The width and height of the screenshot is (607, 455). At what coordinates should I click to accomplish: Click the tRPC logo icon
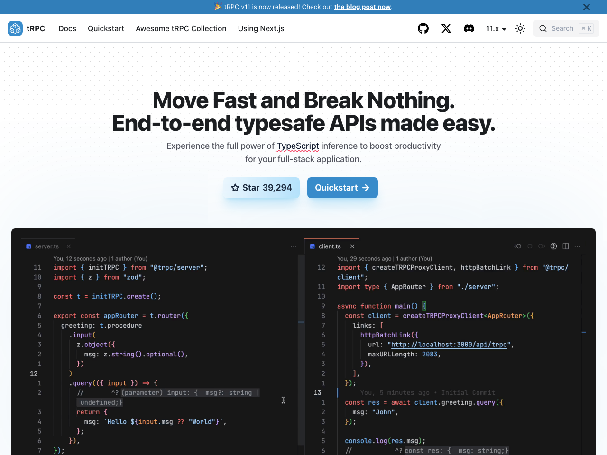click(x=15, y=28)
